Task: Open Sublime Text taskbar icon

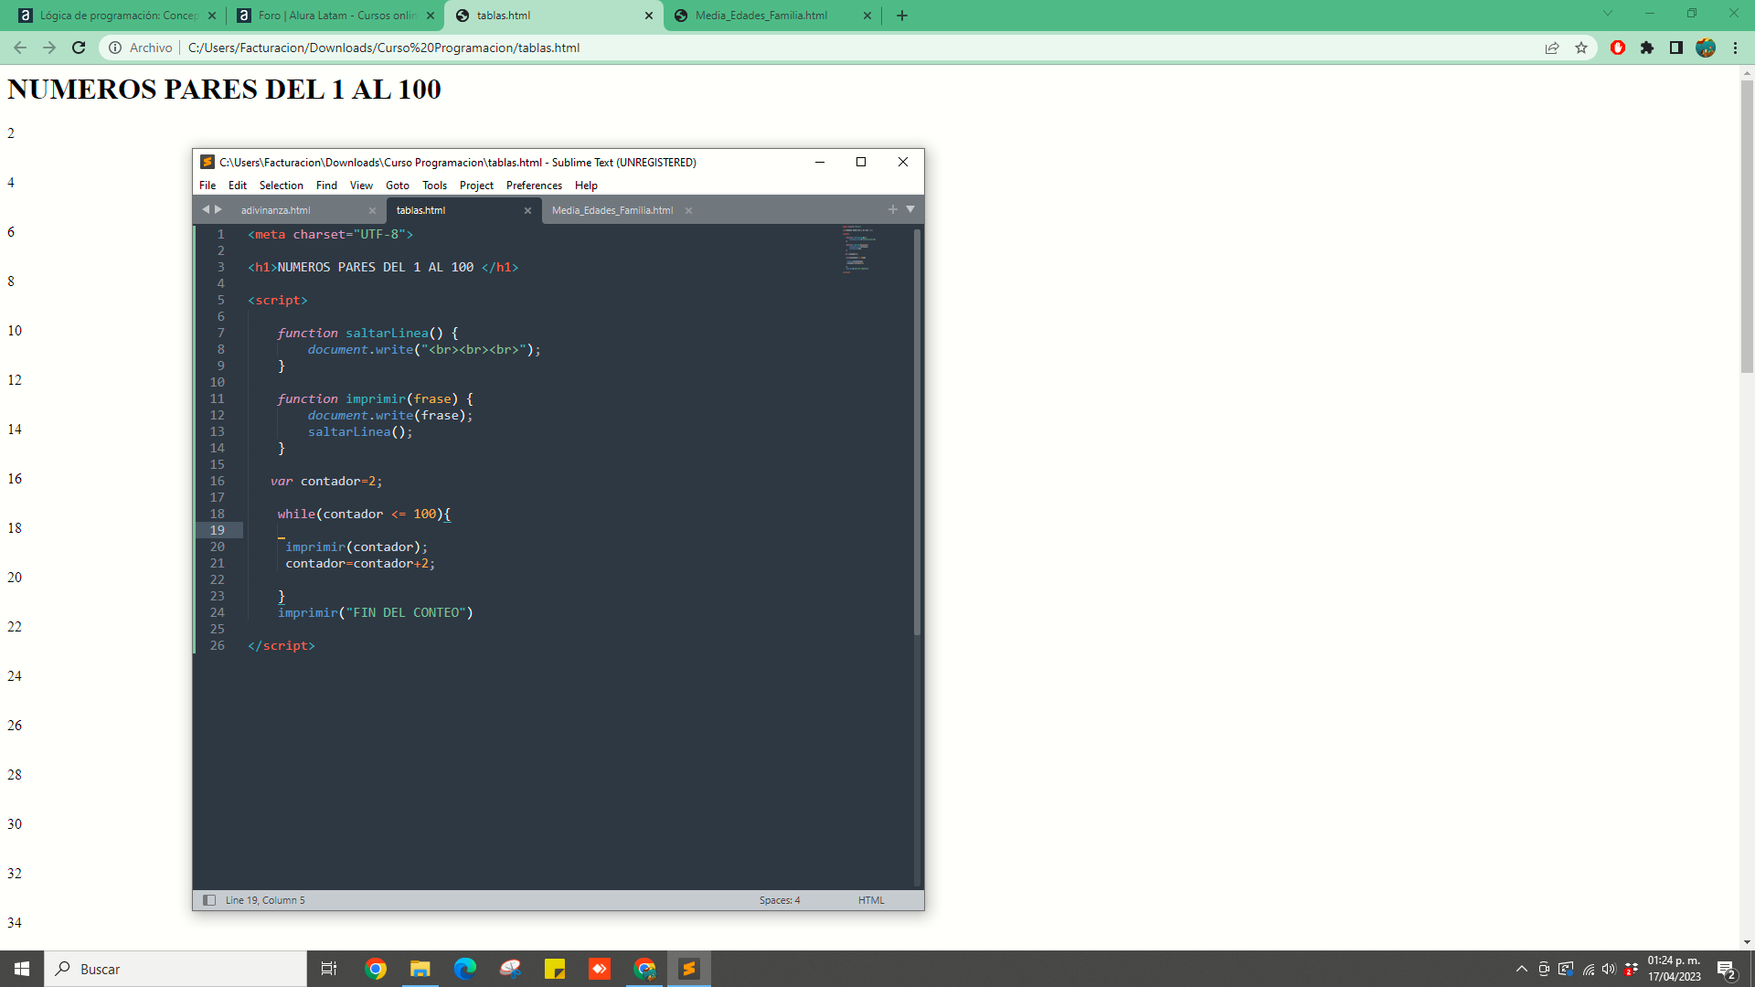Action: (689, 969)
